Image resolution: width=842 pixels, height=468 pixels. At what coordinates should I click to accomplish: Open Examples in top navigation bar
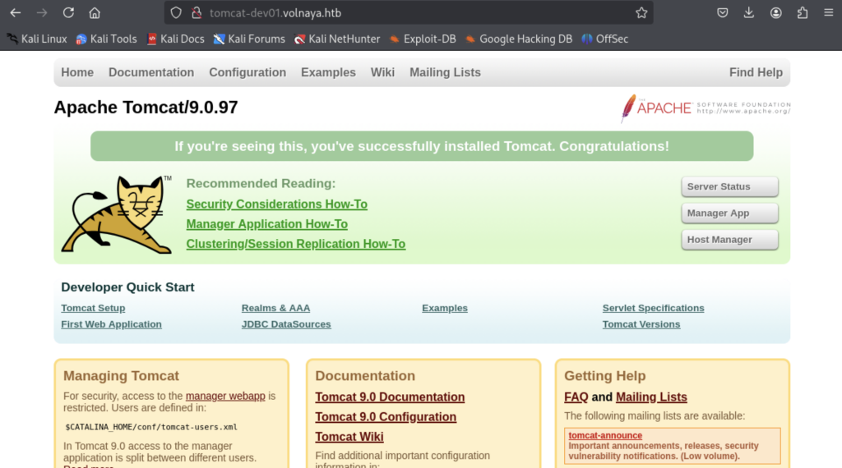(x=328, y=72)
